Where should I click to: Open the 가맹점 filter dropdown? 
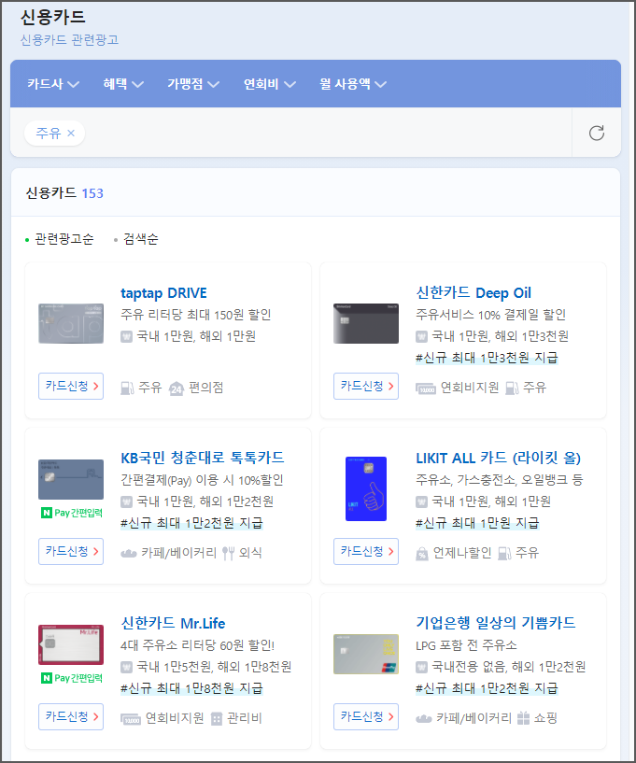click(x=193, y=84)
